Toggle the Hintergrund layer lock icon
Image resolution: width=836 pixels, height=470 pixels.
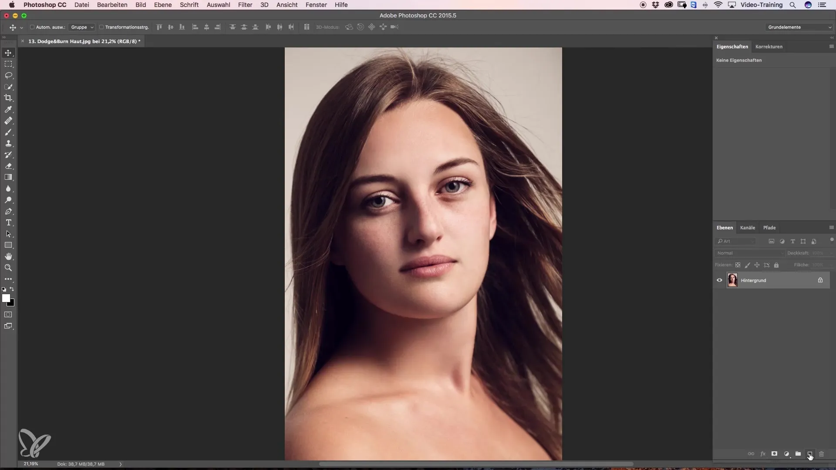820,280
